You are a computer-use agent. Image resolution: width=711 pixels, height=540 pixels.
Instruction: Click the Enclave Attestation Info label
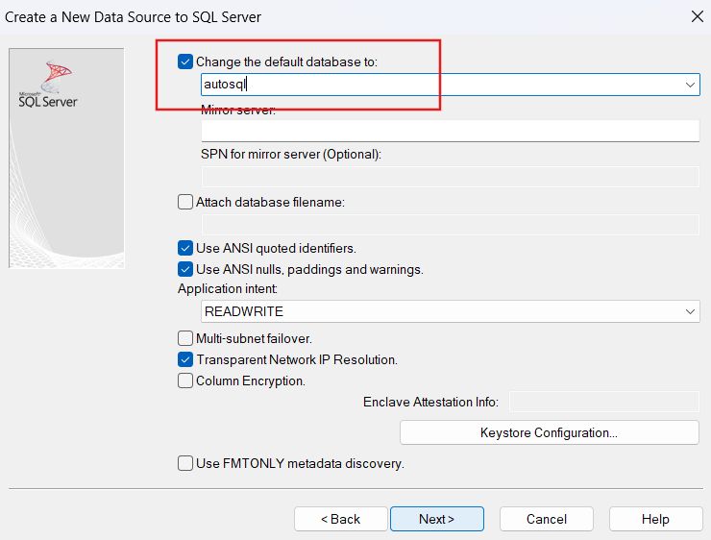coord(430,403)
